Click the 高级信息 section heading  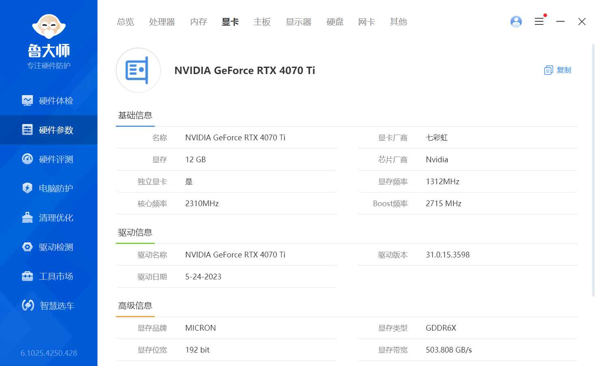[135, 306]
